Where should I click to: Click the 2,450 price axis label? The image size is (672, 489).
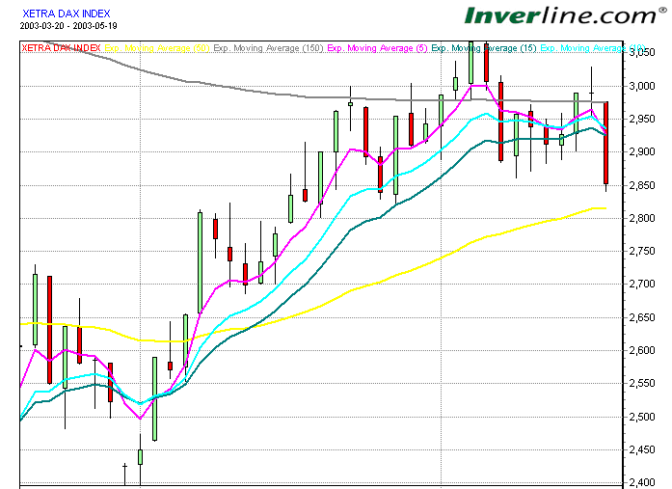coord(642,449)
